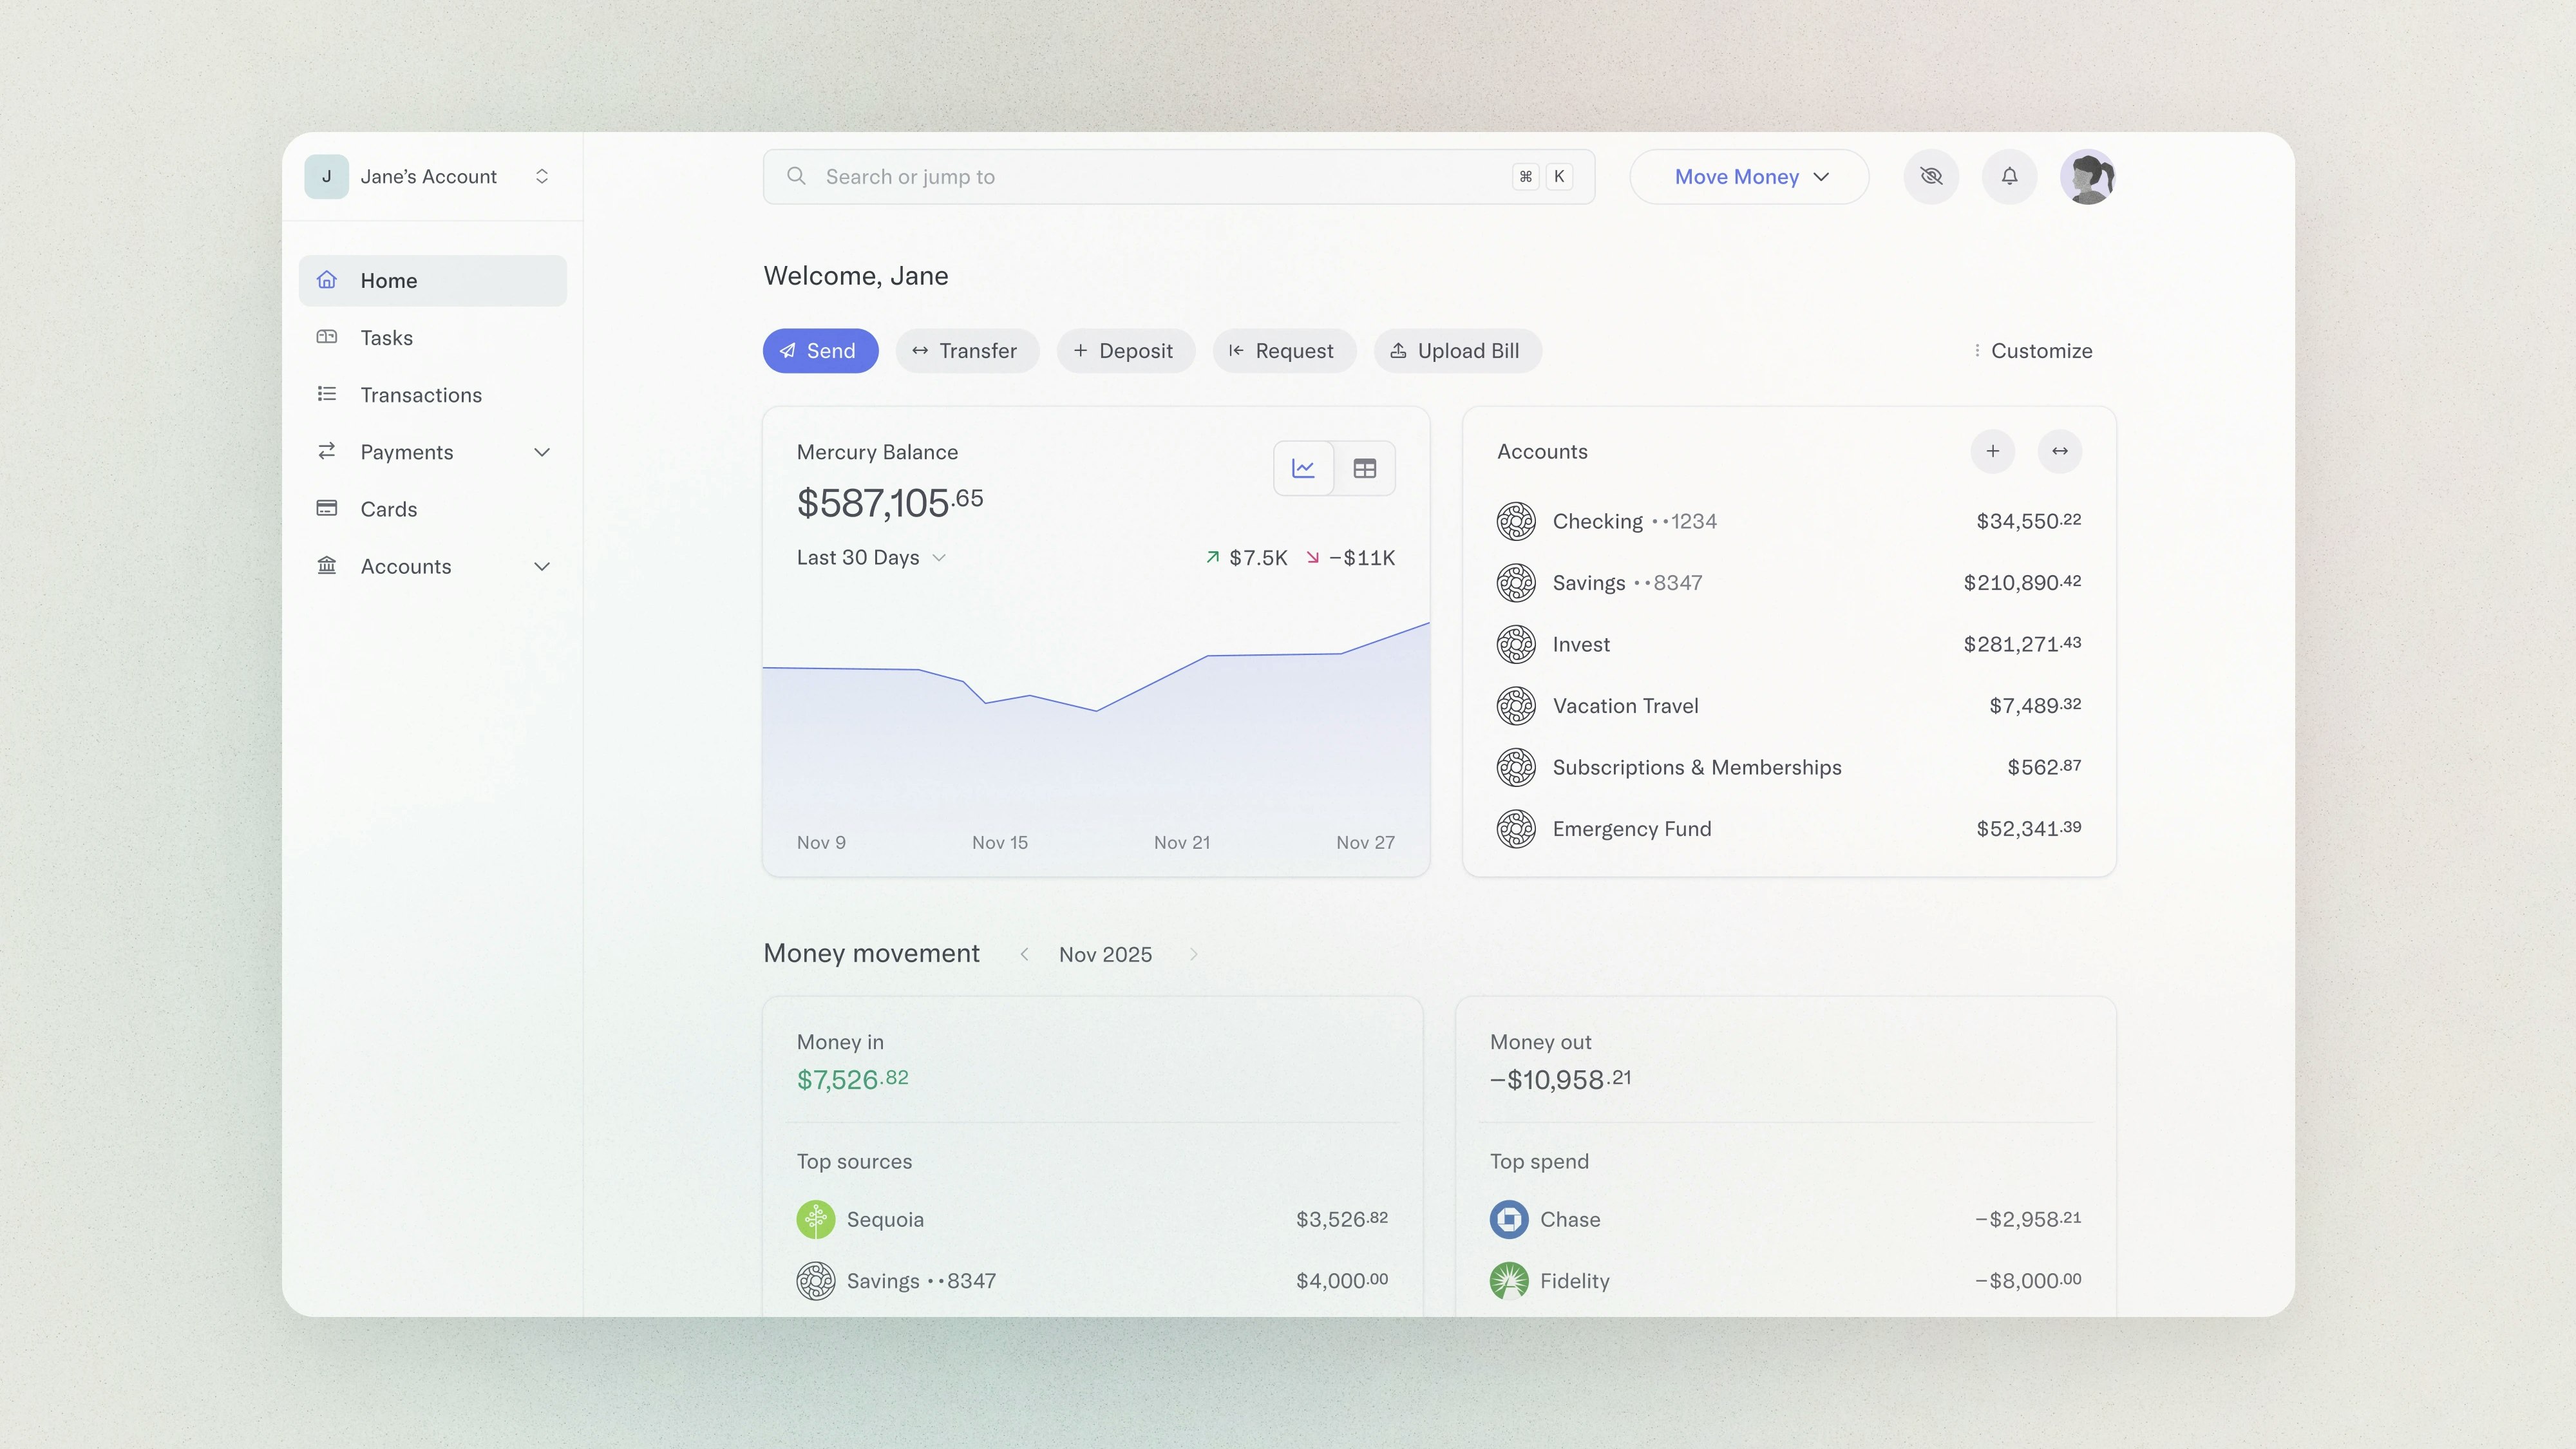The height and width of the screenshot is (1449, 2576).
Task: Click the add account plus icon
Action: (1993, 451)
